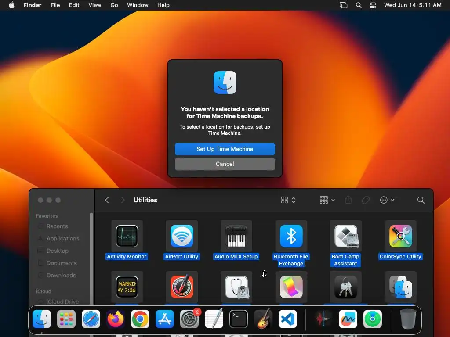
Task: Click the Edit Tags toolbar icon
Action: click(365, 200)
